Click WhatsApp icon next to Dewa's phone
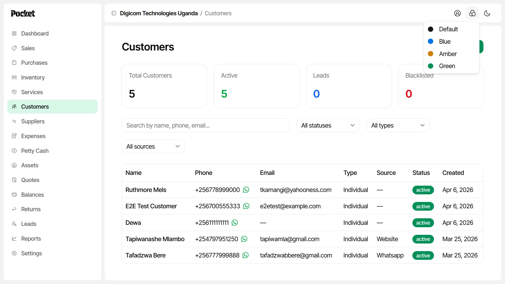 point(235,223)
